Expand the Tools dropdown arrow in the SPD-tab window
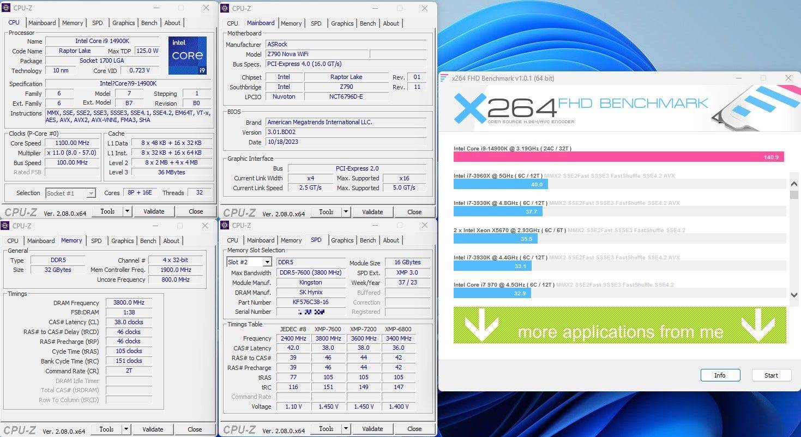This screenshot has height=437, width=801. (346, 429)
